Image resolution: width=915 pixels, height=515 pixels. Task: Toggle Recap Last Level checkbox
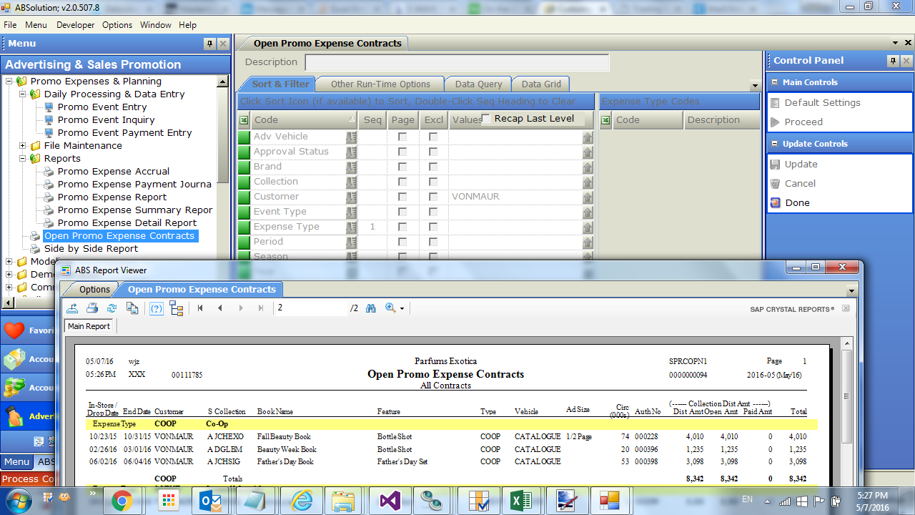tap(487, 119)
